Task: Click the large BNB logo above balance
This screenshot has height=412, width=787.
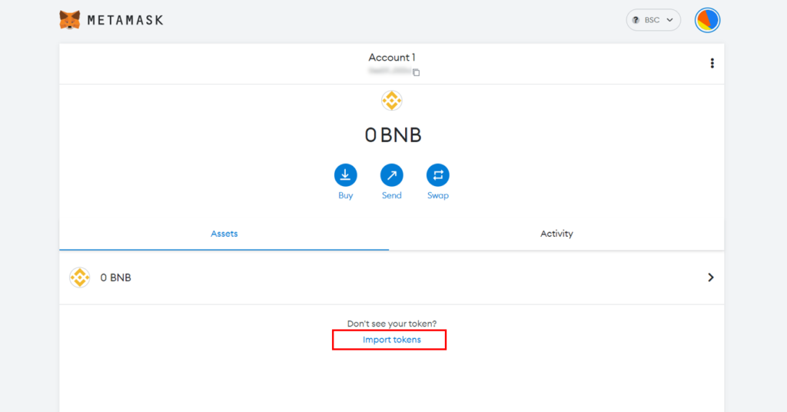Action: 391,101
